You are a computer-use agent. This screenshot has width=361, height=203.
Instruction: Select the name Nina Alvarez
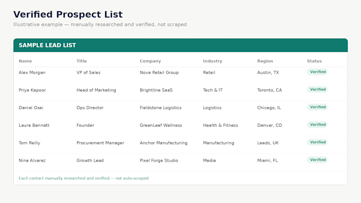pyautogui.click(x=32, y=161)
